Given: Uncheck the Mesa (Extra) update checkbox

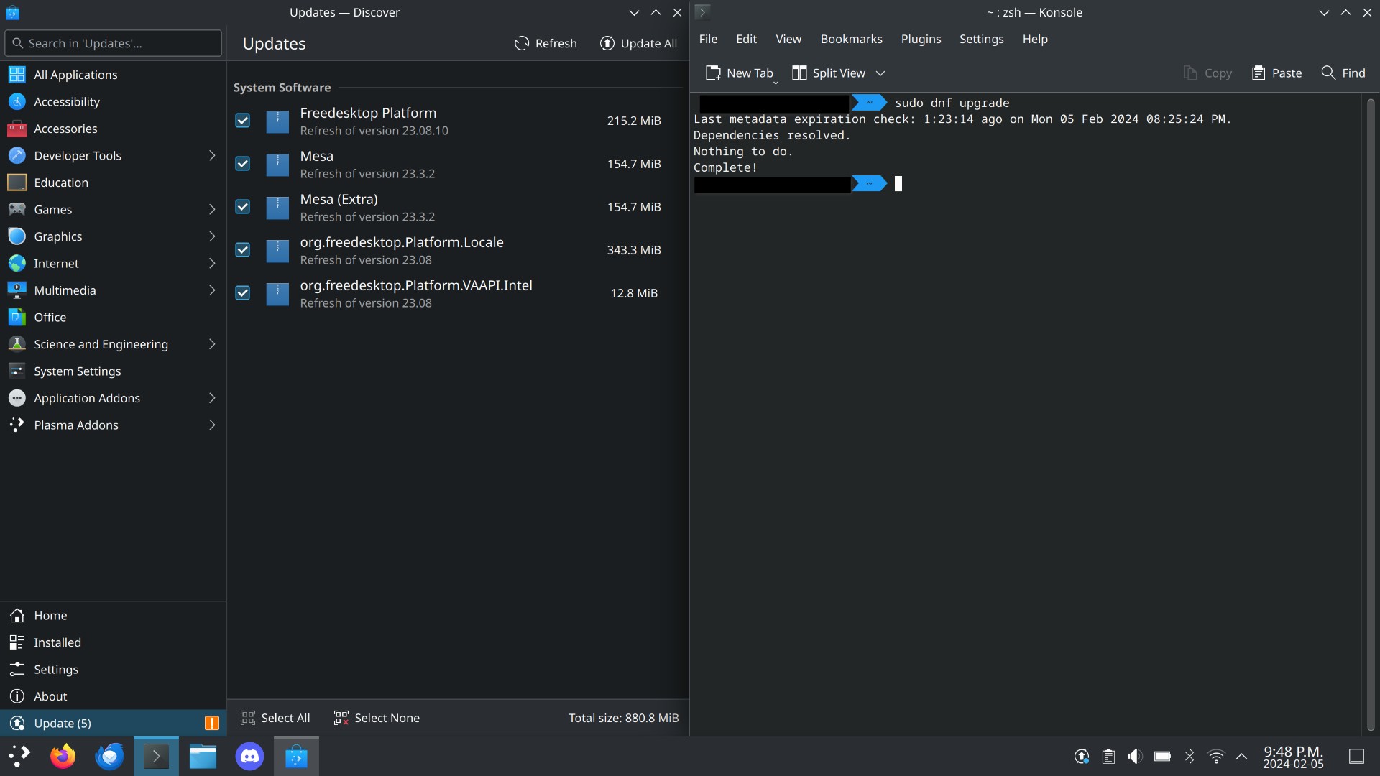Looking at the screenshot, I should click(x=243, y=207).
